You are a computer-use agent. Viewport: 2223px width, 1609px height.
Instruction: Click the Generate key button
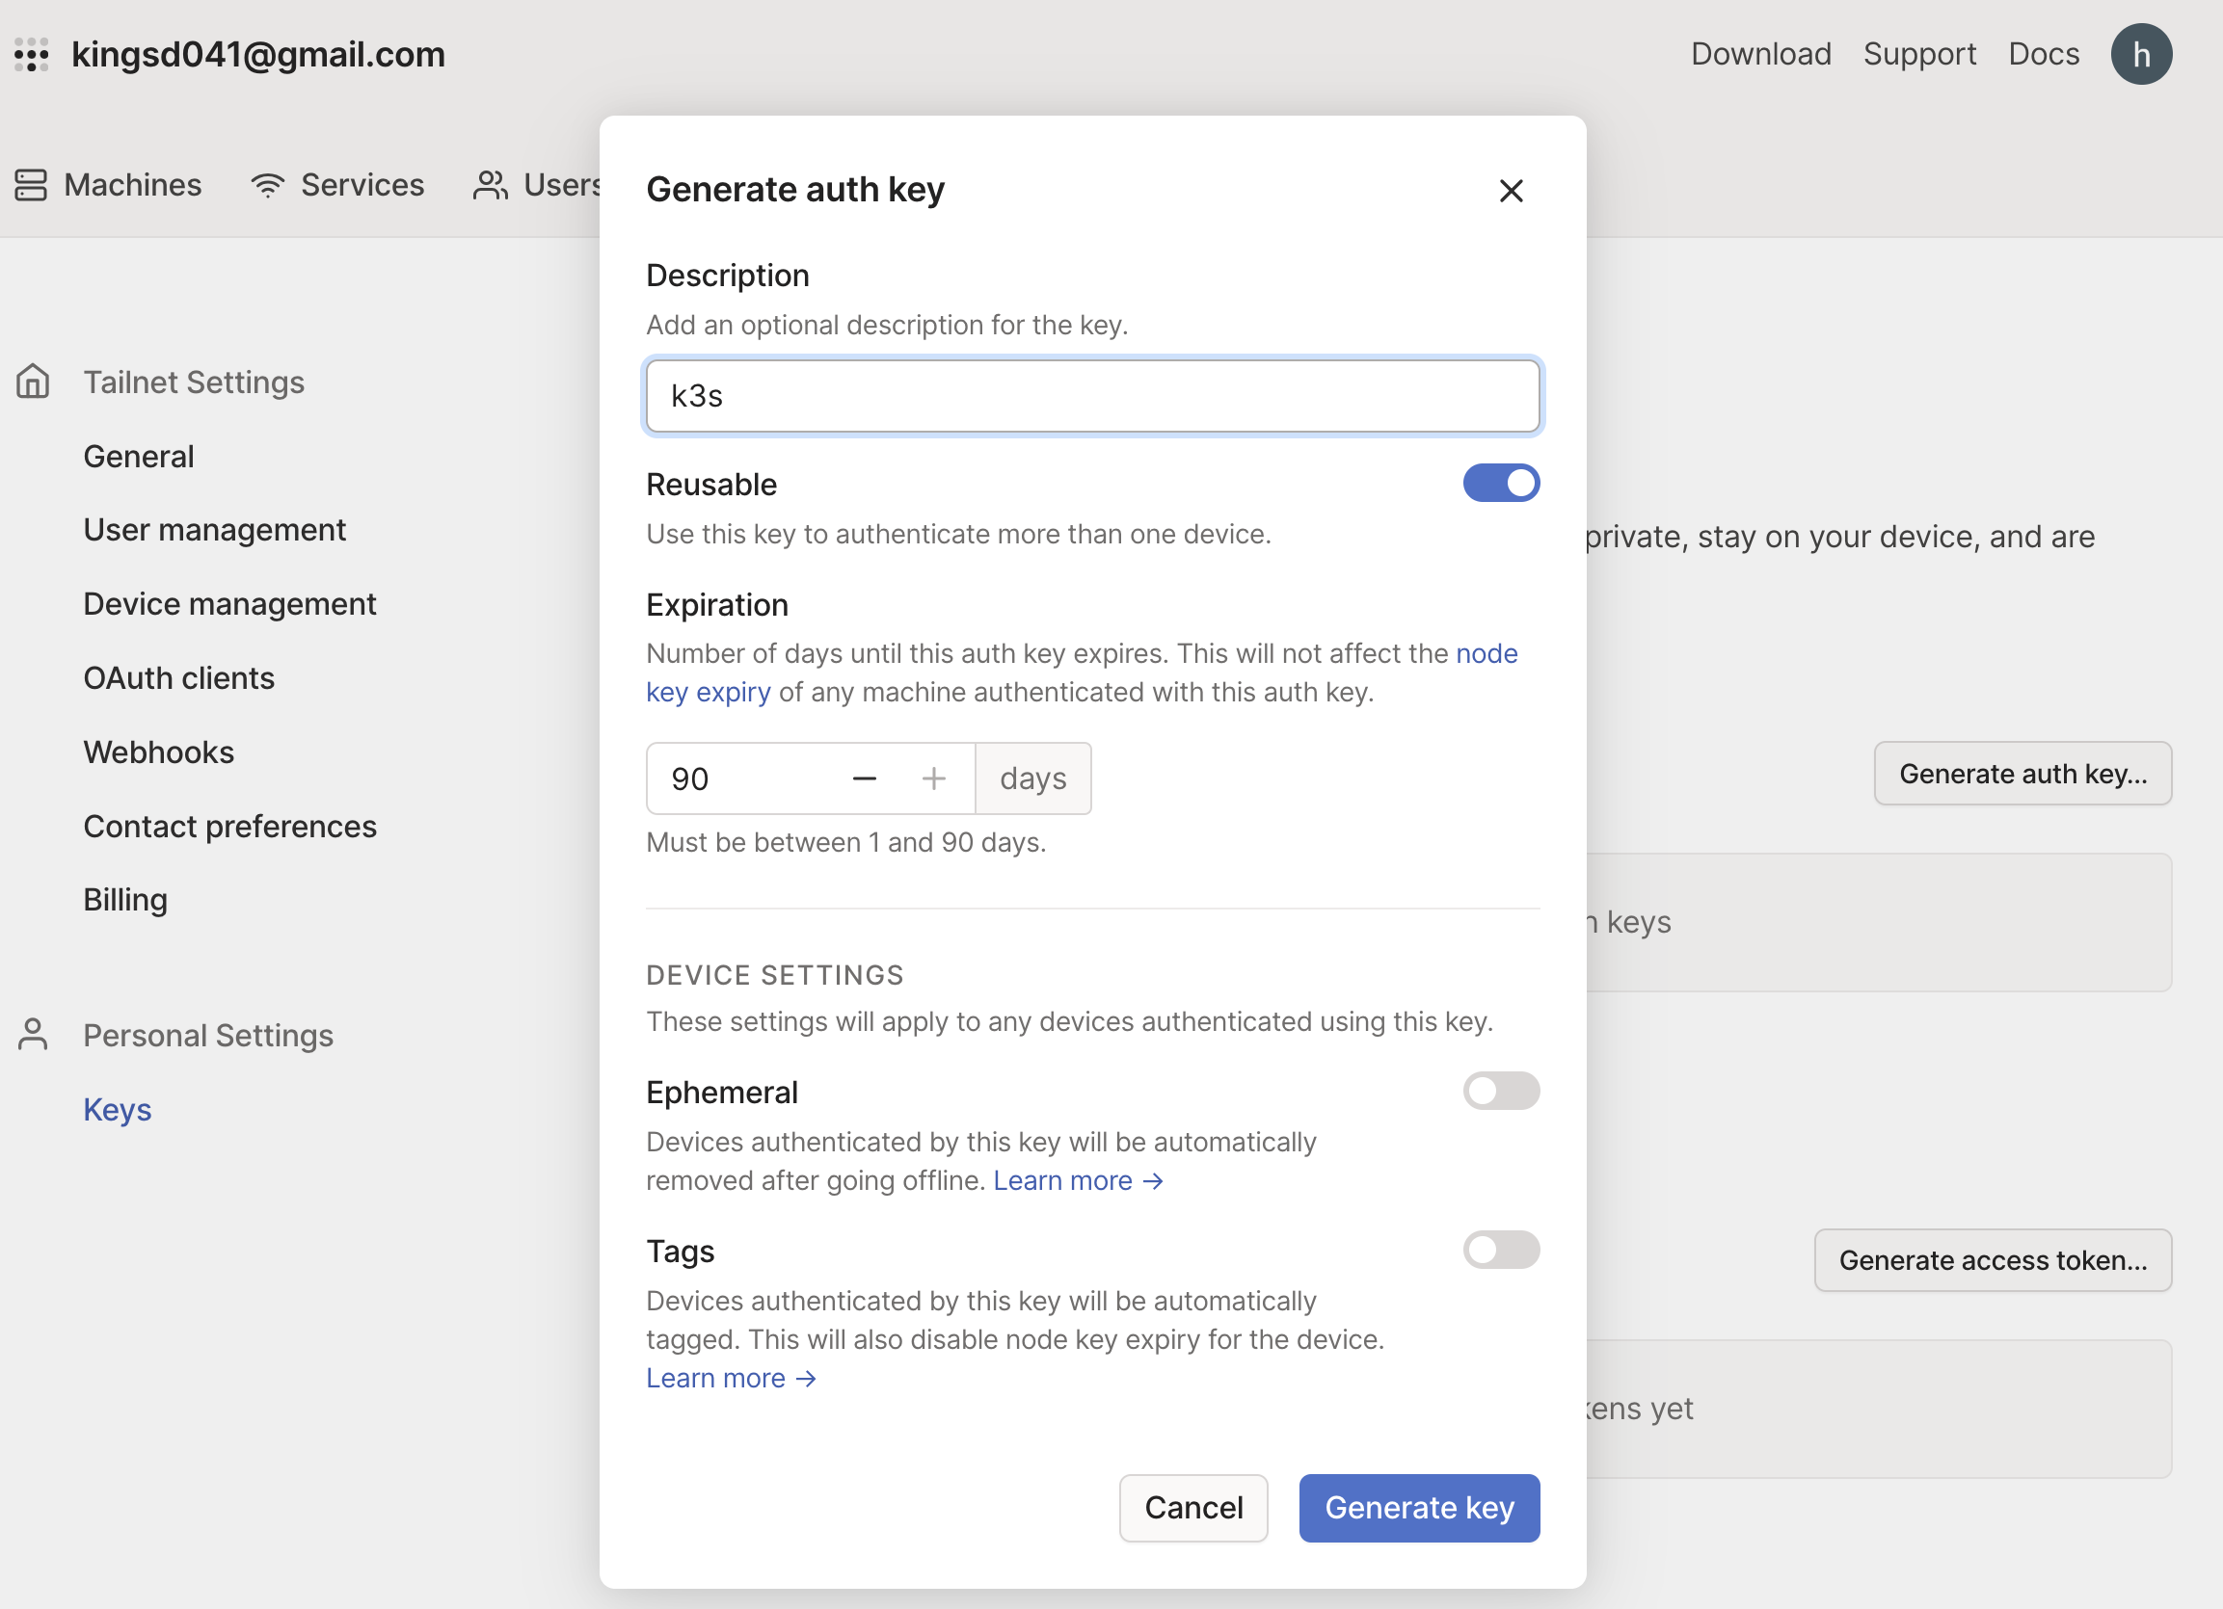pos(1418,1507)
